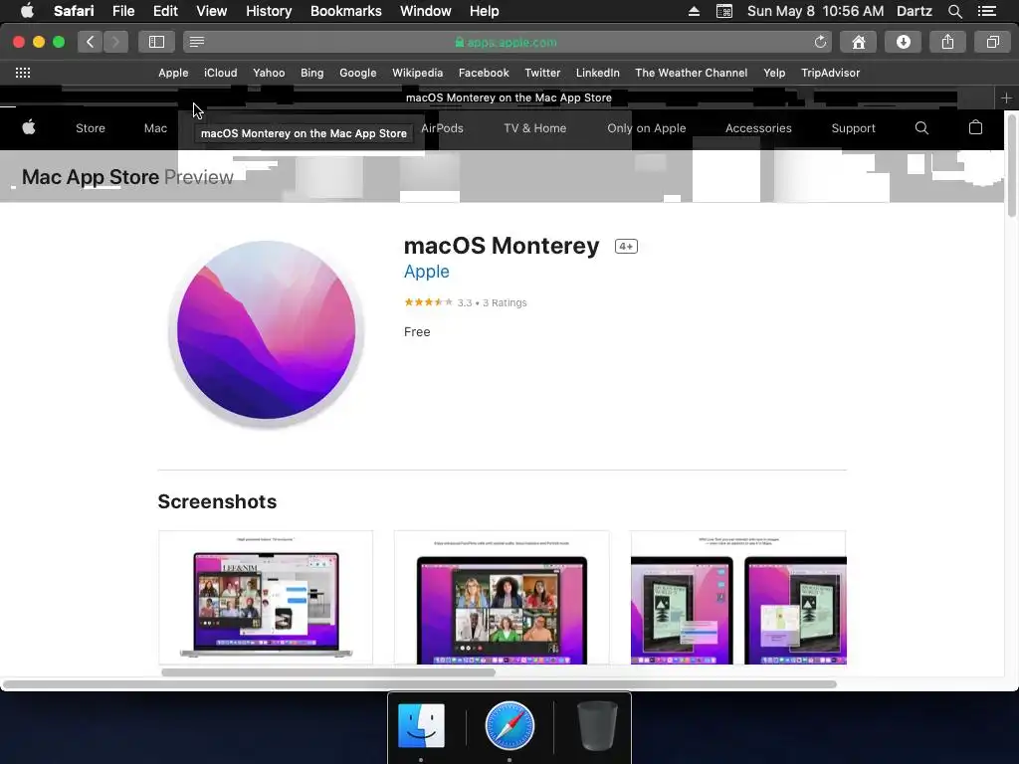Open the Yelp bookmark
The image size is (1019, 764).
click(774, 73)
